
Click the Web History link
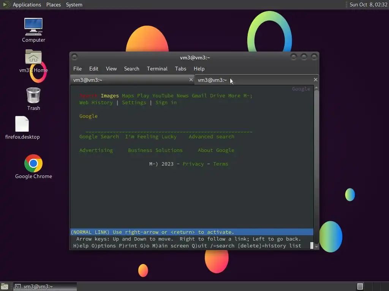pyautogui.click(x=96, y=102)
